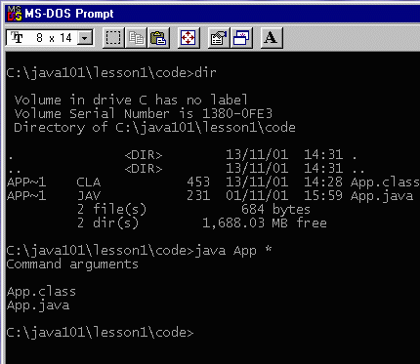This screenshot has height=364, width=420.
Task: Click the date 01/11/01 in the listing
Action: [257, 196]
